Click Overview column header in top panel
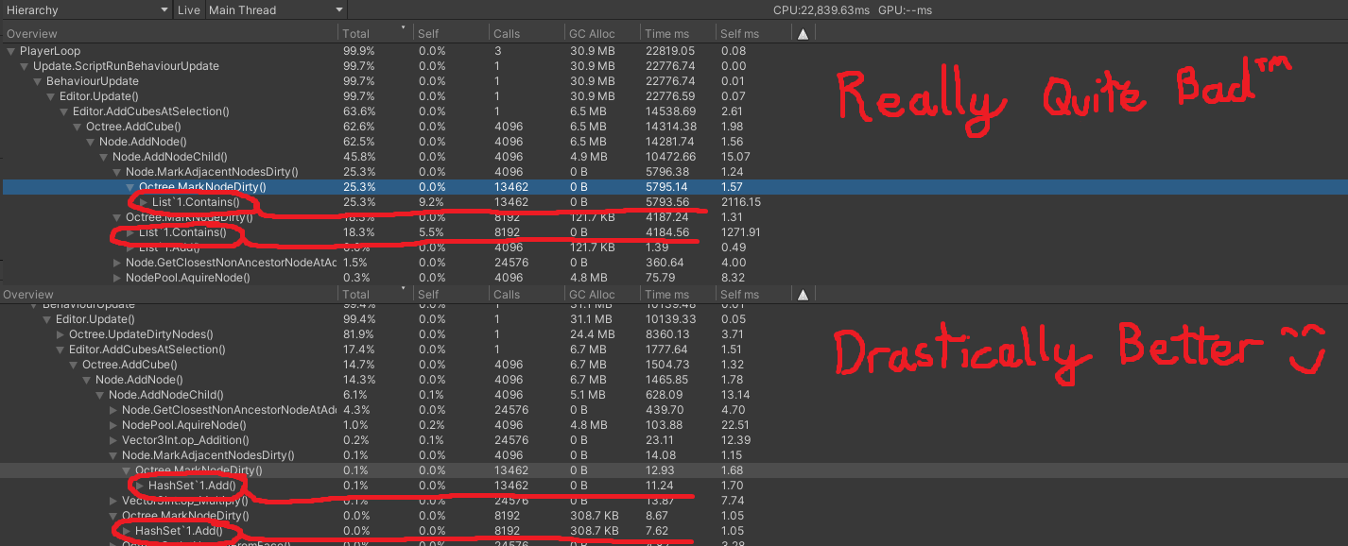 pyautogui.click(x=169, y=33)
